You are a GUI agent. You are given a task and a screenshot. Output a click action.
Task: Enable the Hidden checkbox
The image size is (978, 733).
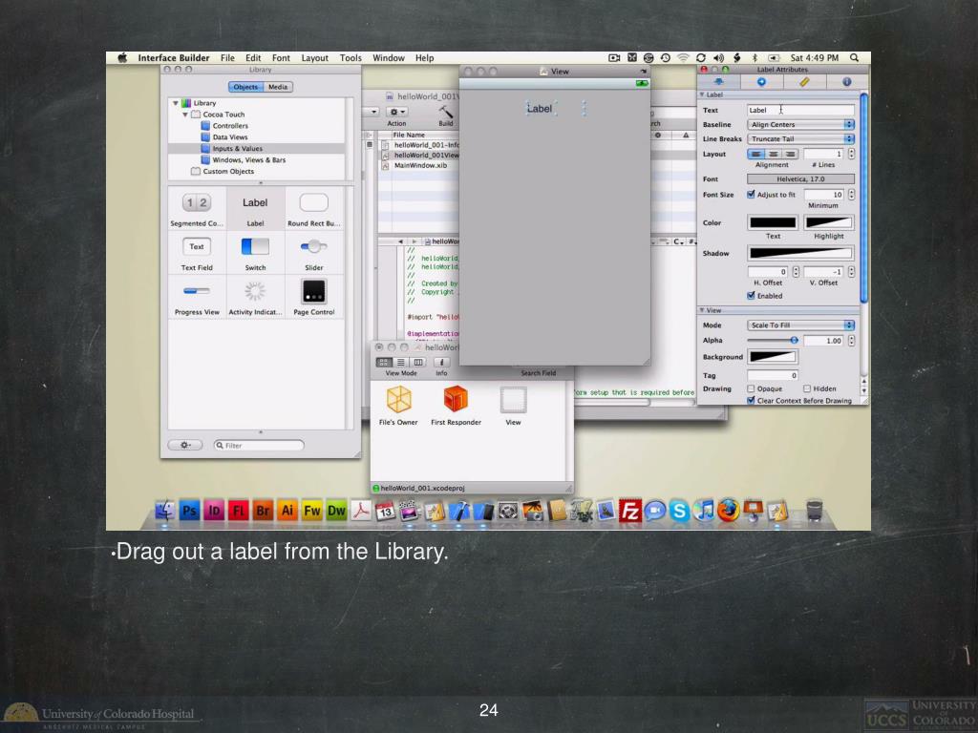click(x=807, y=388)
